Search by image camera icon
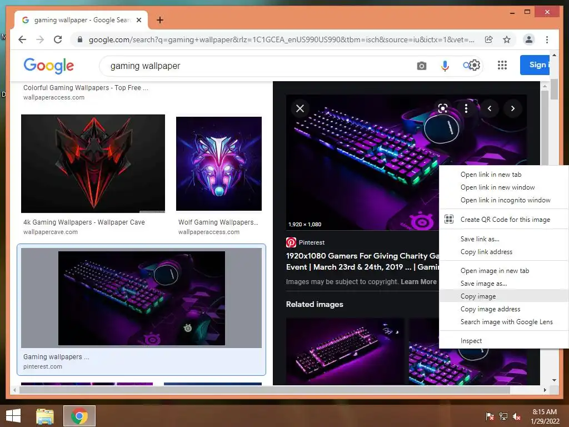 [x=421, y=66]
